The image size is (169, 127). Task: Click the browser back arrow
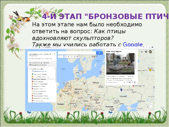27,47
